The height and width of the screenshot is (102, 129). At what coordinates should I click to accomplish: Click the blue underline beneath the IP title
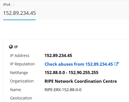pos(19,20)
